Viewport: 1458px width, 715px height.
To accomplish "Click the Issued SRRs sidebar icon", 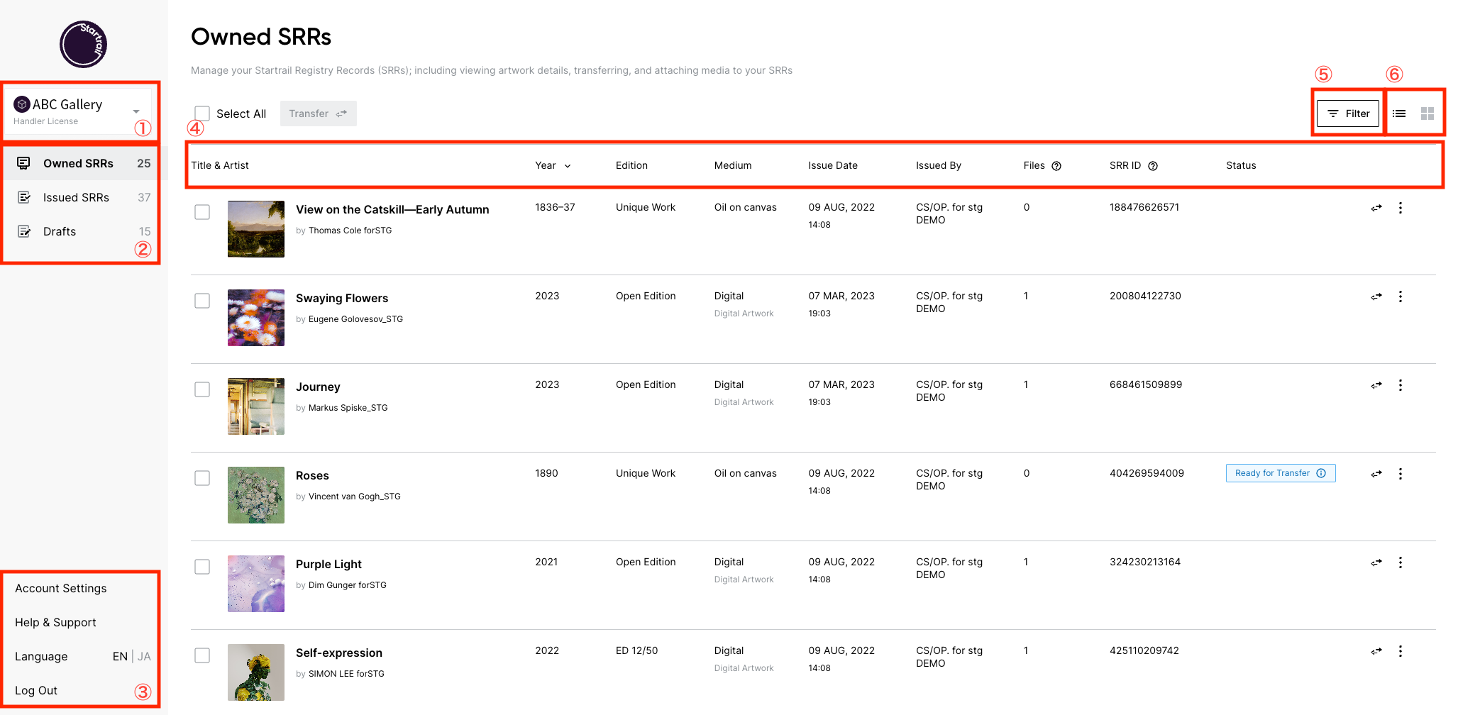I will click(23, 197).
